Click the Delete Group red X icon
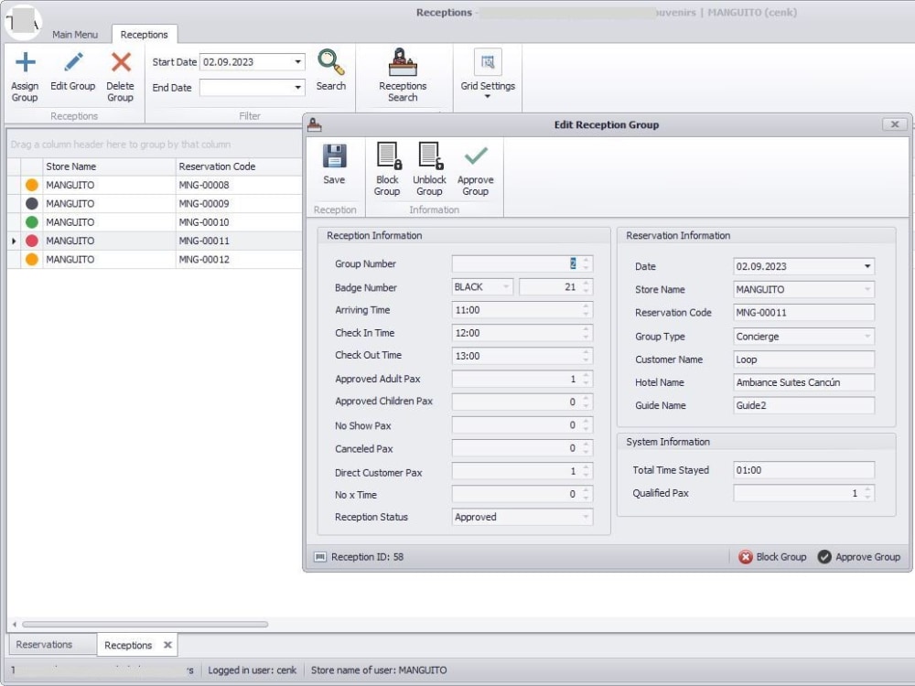Screen dimensions: 915x686 121,62
